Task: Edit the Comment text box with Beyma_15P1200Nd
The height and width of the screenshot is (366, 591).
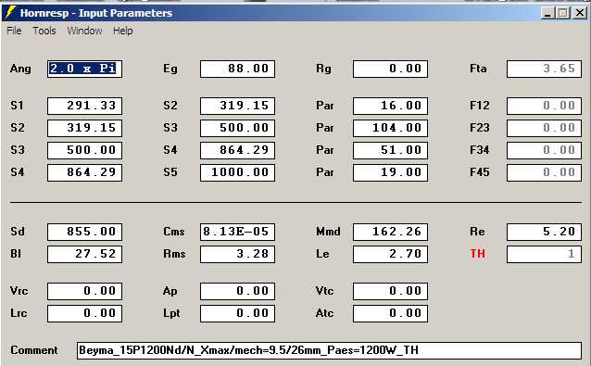Action: [329, 350]
